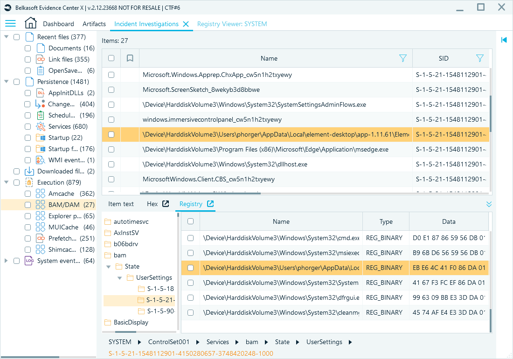Tick the Link files checkbox
The width and height of the screenshot is (513, 359).
coord(28,60)
